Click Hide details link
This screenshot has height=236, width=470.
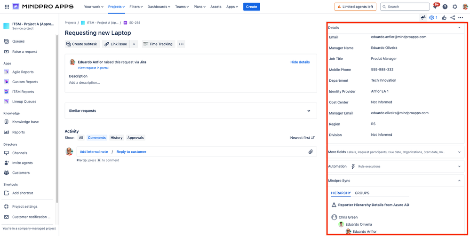pyautogui.click(x=300, y=62)
